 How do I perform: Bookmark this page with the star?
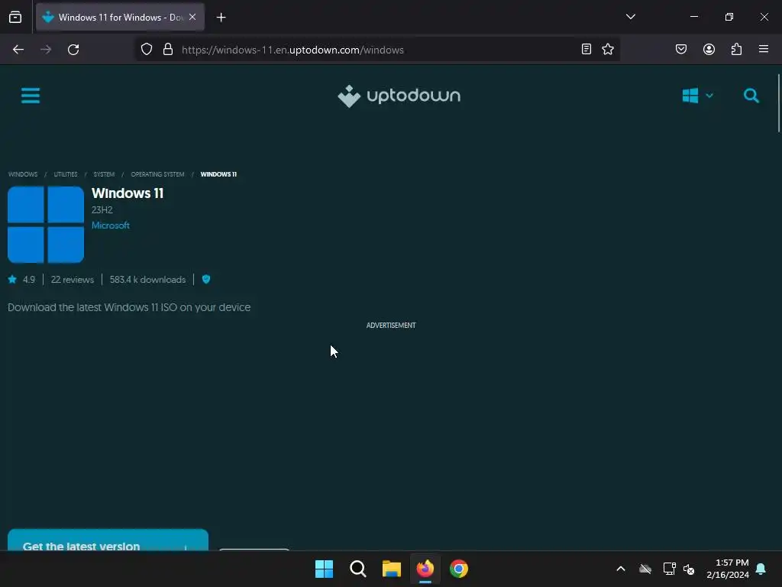tap(608, 50)
